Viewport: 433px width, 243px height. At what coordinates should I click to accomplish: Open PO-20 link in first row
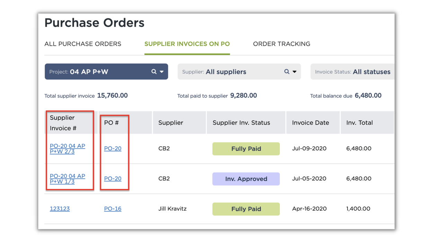click(x=113, y=149)
